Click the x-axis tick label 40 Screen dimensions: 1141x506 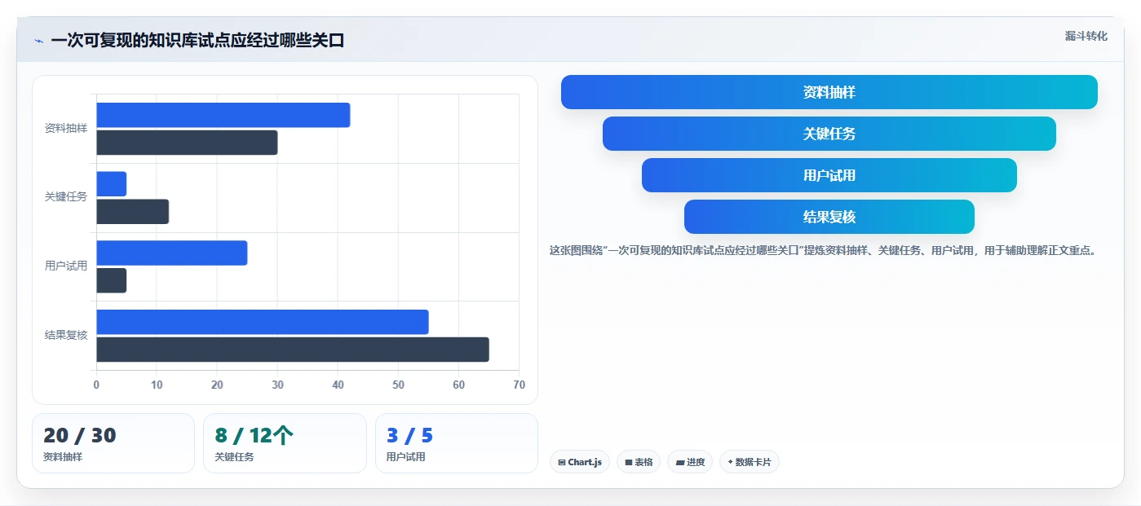click(x=338, y=385)
